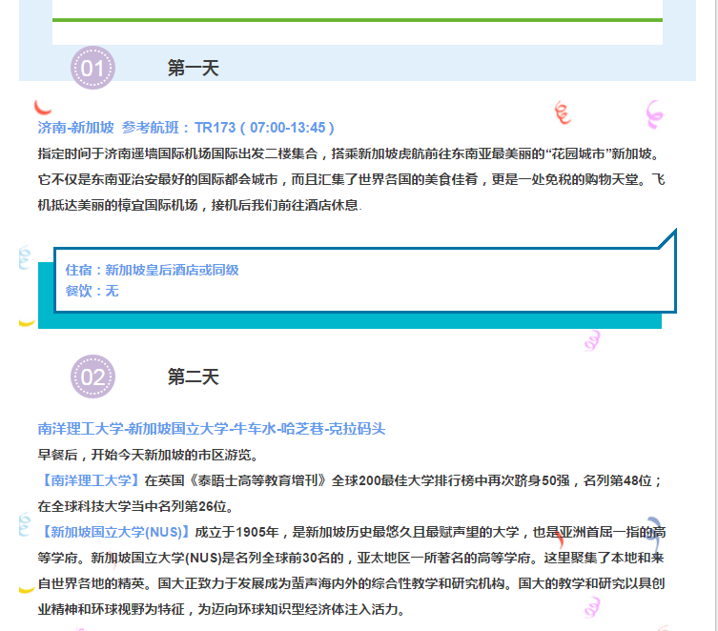Click the 【新加坡国立大学(NUS)】 blue label
This screenshot has height=631, width=718.
coord(115,532)
